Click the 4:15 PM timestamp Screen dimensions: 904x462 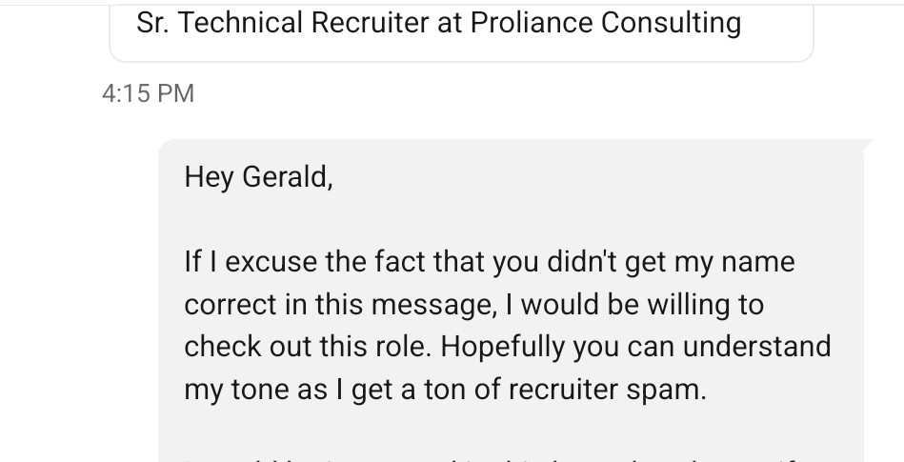click(x=148, y=93)
